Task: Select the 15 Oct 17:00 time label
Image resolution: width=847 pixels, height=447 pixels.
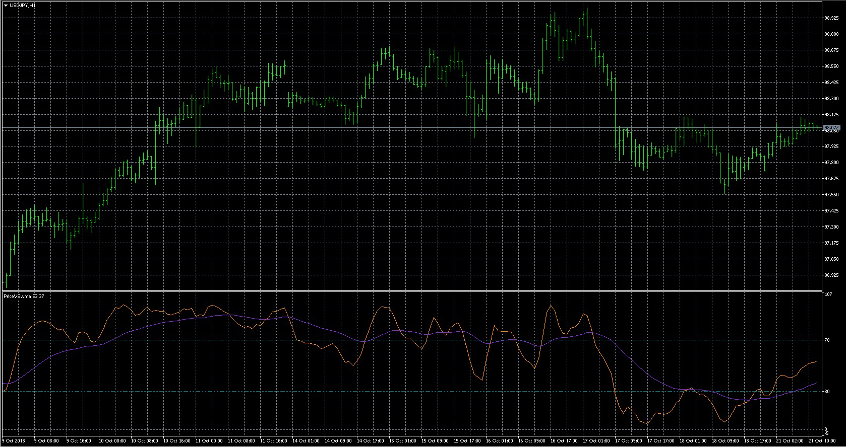Action: point(467,441)
